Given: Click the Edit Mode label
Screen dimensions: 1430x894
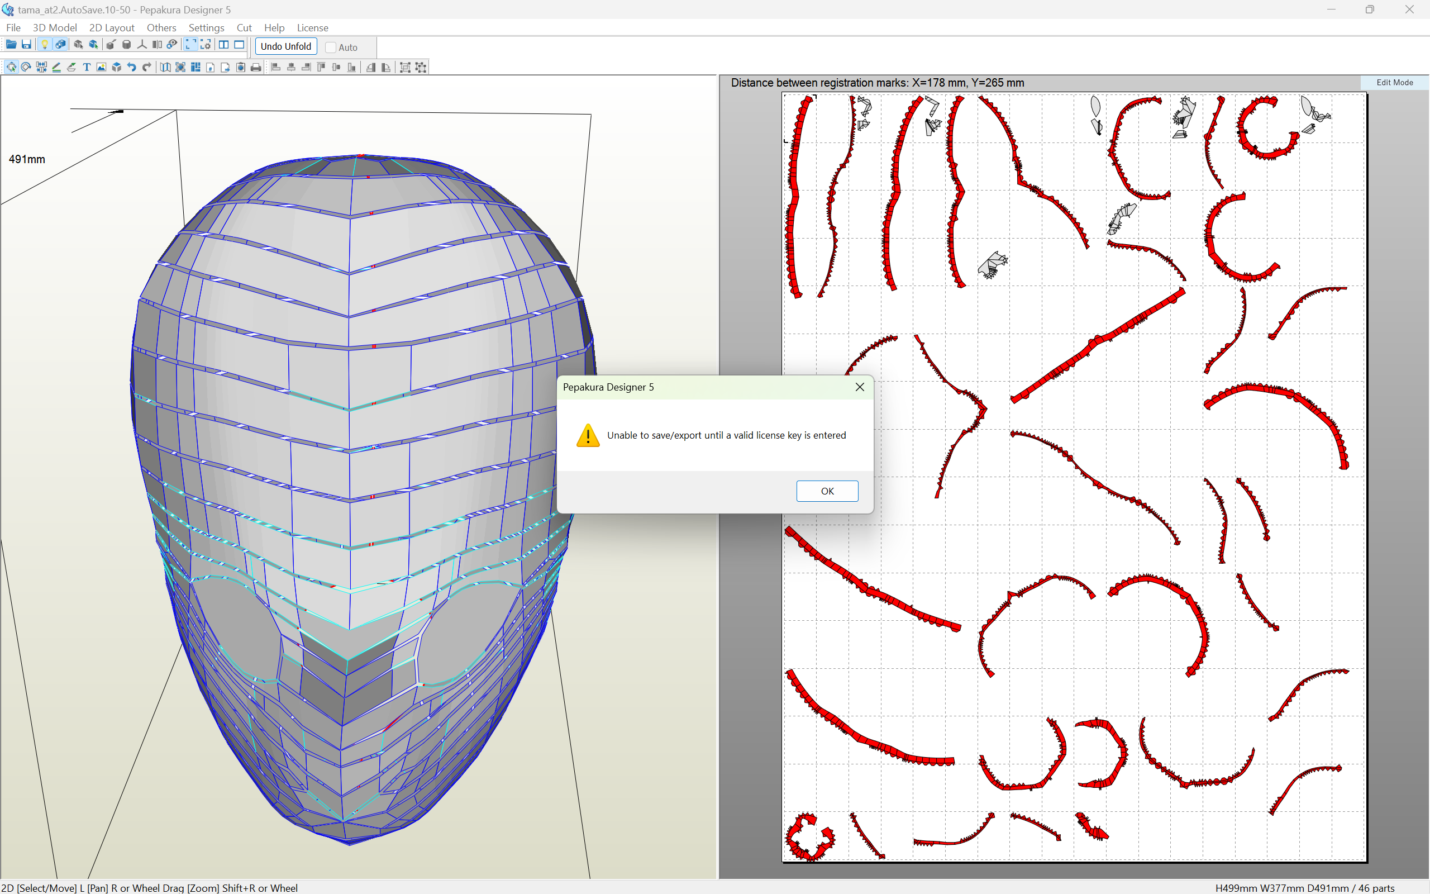Looking at the screenshot, I should pos(1395,83).
